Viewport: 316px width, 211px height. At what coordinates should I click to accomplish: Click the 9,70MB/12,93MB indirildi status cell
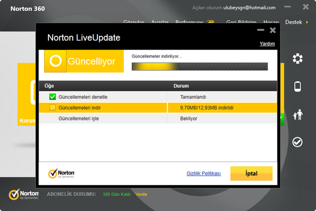207,108
